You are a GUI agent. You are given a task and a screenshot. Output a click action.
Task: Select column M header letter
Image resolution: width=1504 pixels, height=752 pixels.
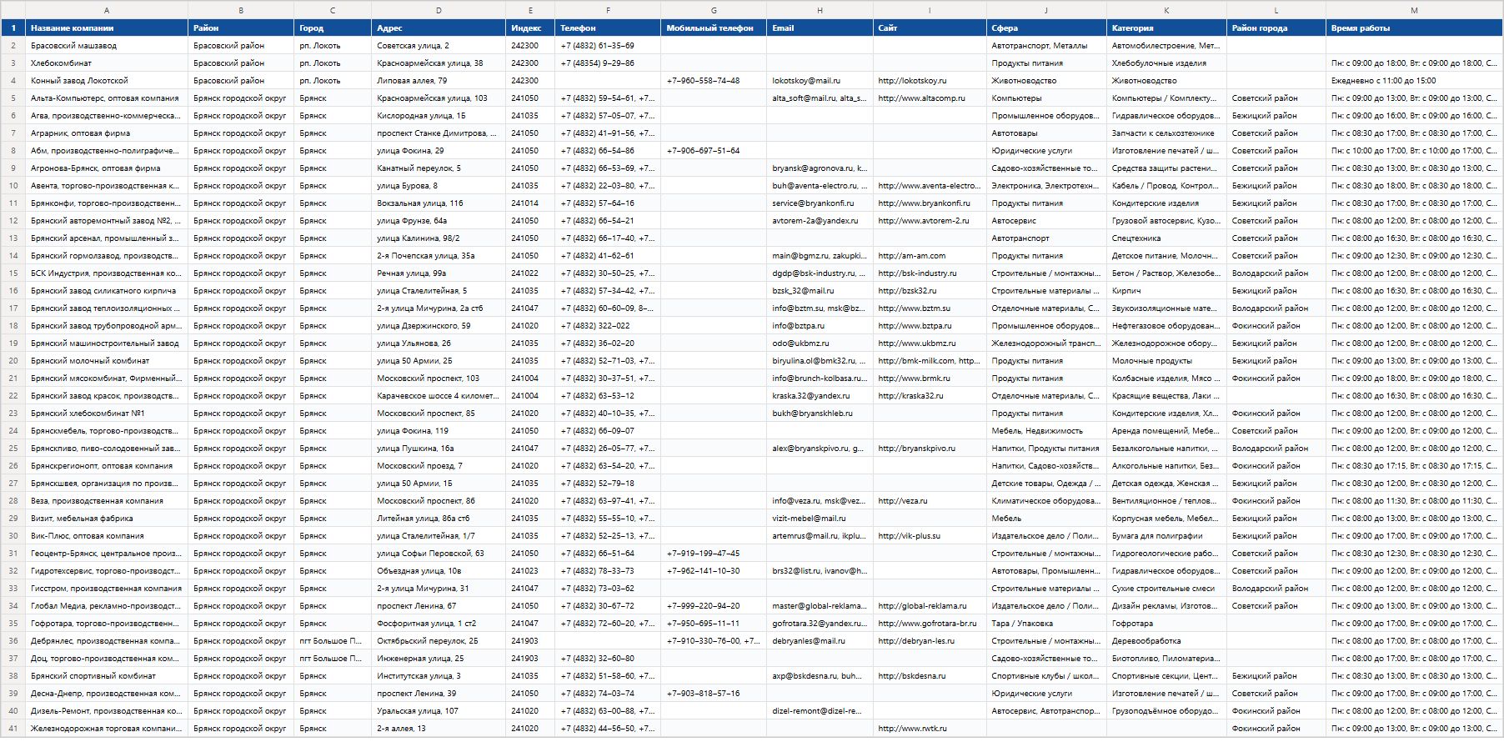click(x=1414, y=10)
